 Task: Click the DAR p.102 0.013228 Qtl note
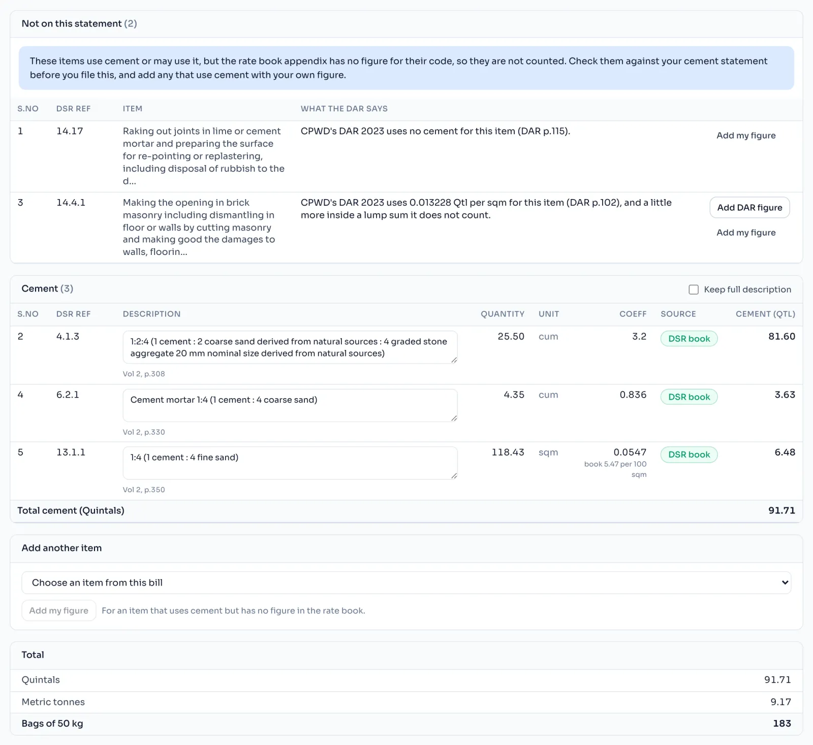(486, 209)
